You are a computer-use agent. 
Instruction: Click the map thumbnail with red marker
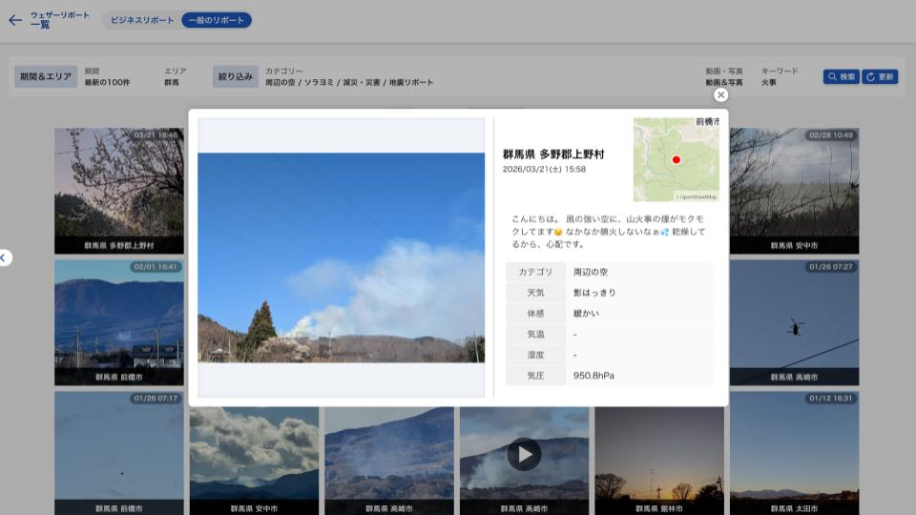(676, 159)
